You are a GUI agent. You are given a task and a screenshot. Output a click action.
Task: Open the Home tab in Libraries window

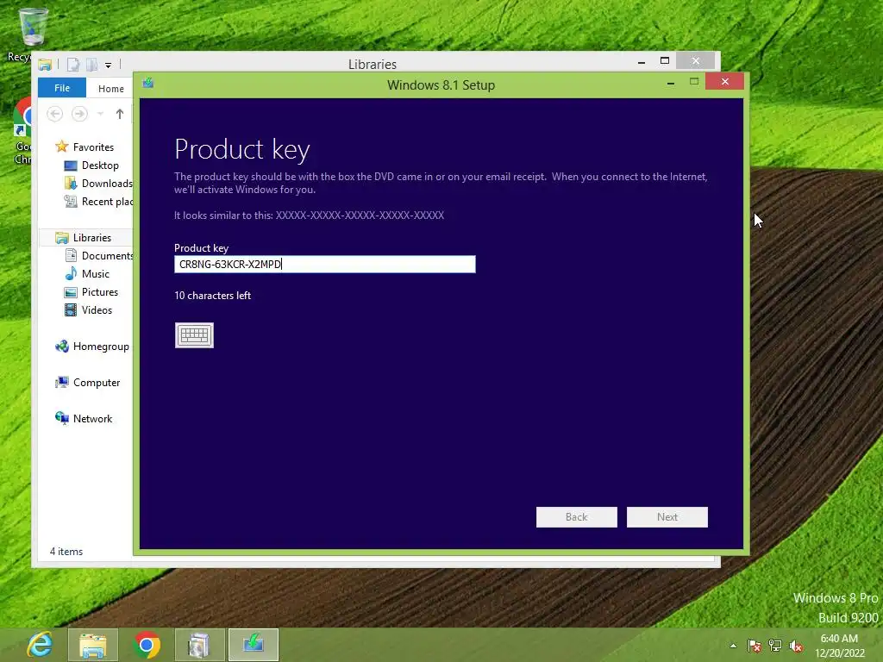click(x=111, y=89)
